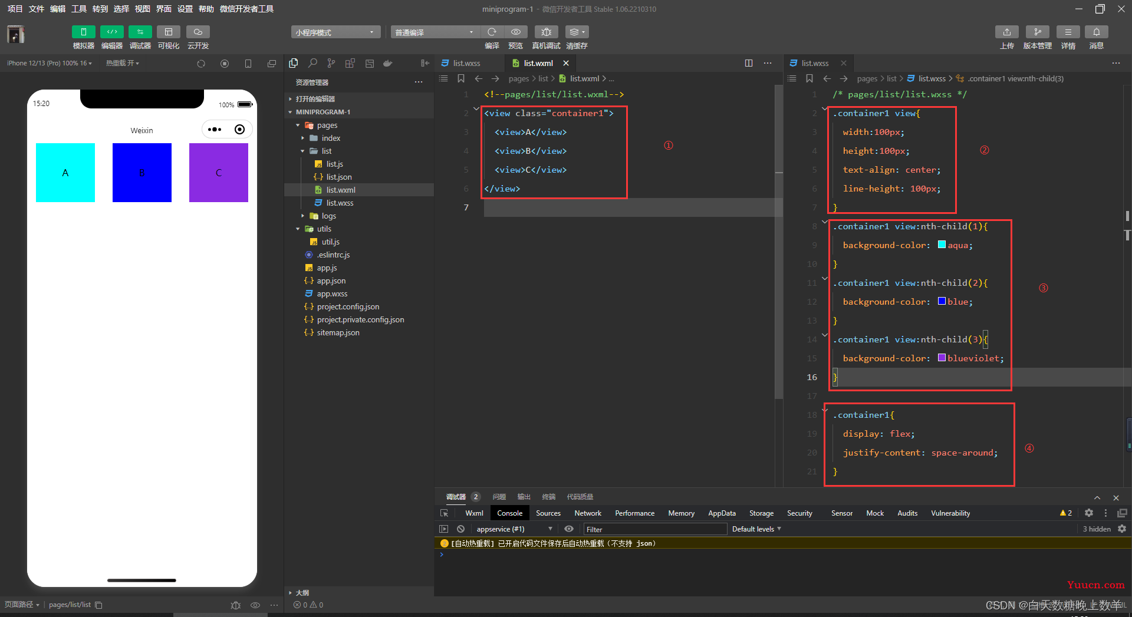
Task: Open debugger settings gear icon
Action: point(1089,513)
